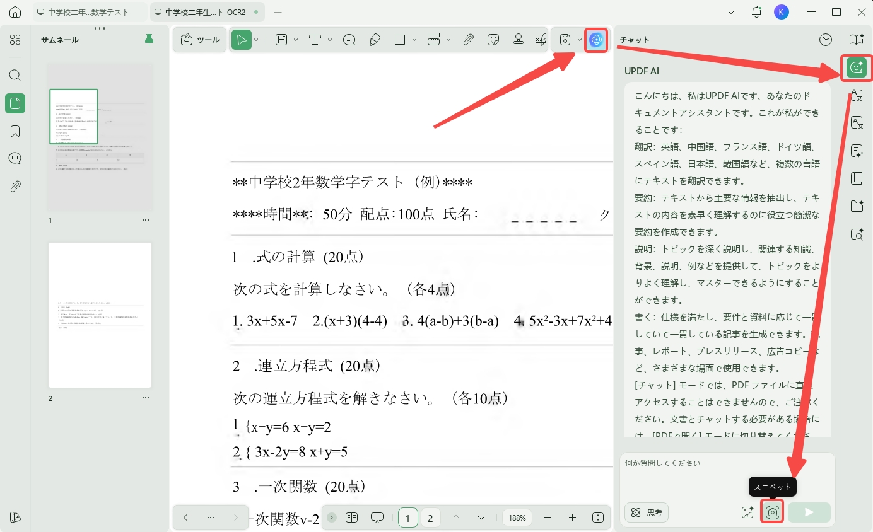Click the folder sparkle icon in right sidebar
873x532 pixels.
click(x=857, y=206)
